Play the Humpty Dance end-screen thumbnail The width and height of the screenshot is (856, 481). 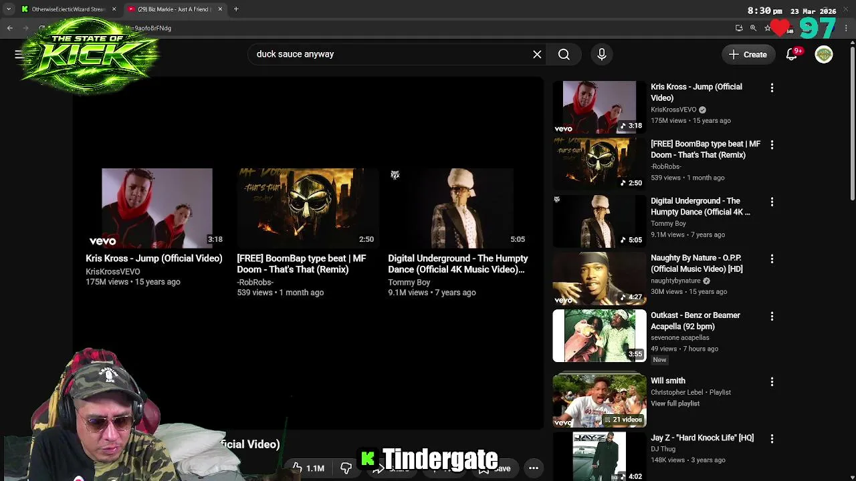(x=459, y=208)
